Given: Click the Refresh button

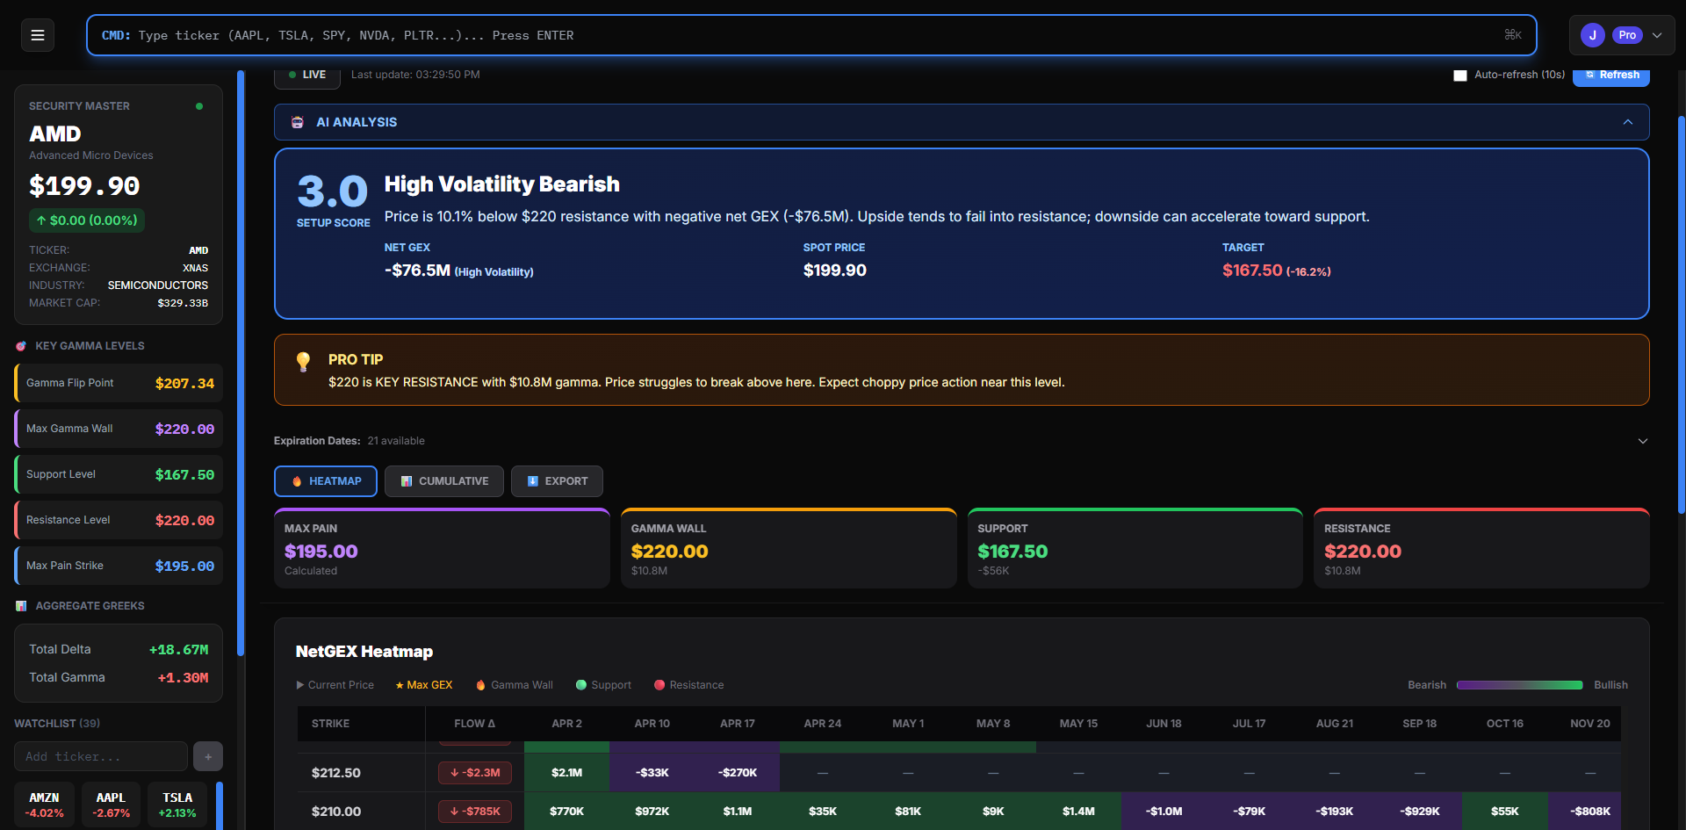Looking at the screenshot, I should [x=1611, y=75].
